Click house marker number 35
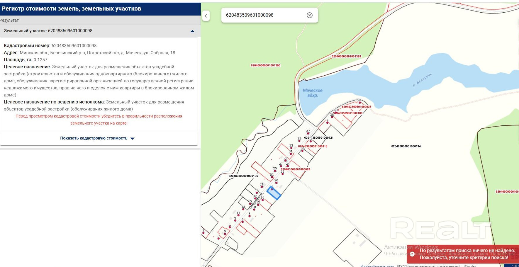The width and height of the screenshot is (519, 267). point(299,141)
